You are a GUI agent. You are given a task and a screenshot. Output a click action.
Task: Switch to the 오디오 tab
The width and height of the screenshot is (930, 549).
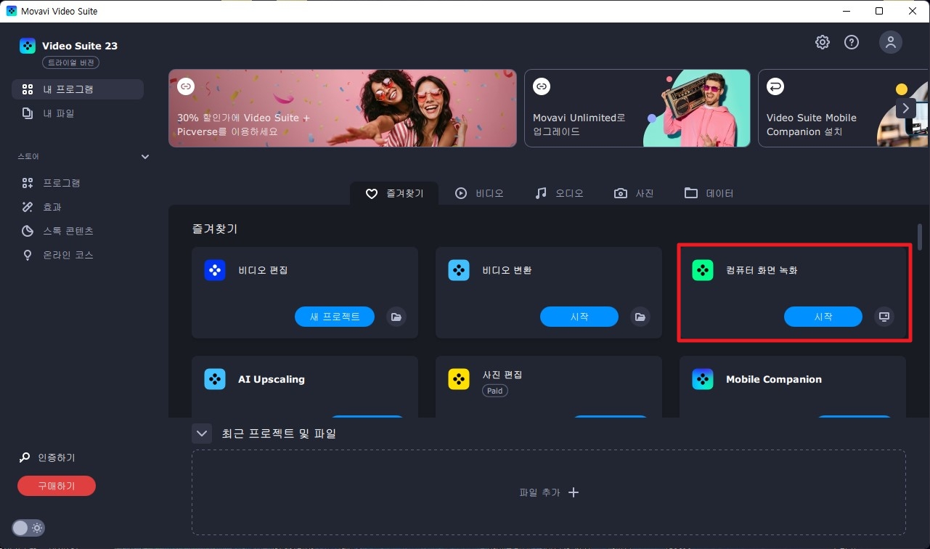coord(559,193)
